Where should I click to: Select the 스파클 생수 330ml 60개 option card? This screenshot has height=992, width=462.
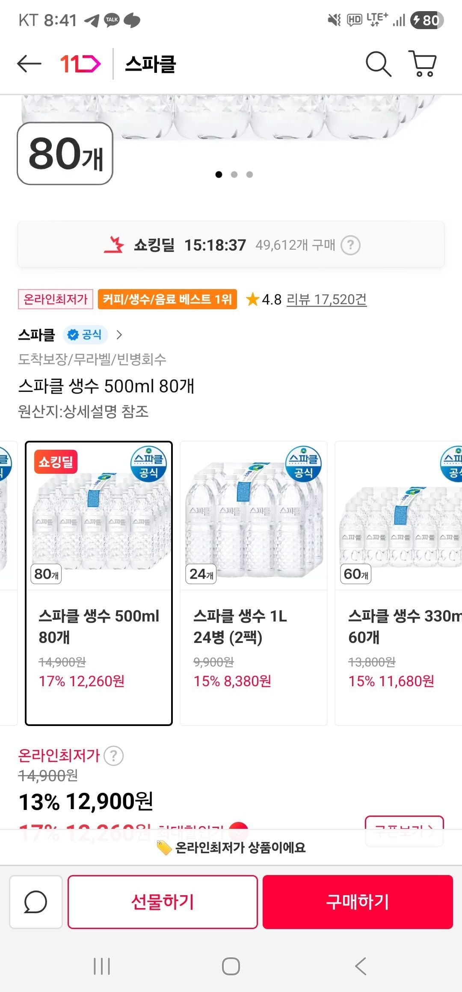click(x=399, y=583)
